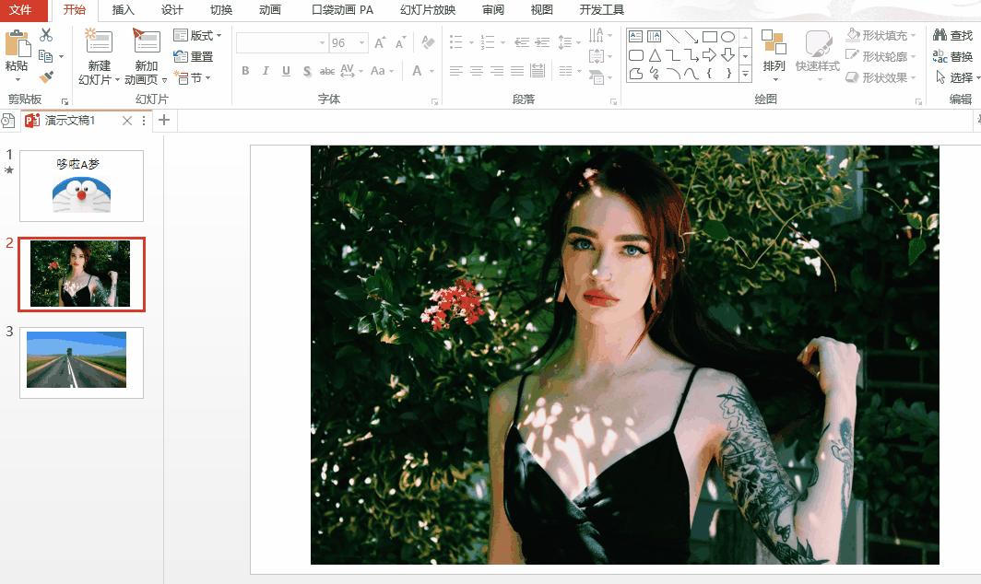This screenshot has height=584, width=981.
Task: Click the Find (查找) binoculars button
Action: 952,35
